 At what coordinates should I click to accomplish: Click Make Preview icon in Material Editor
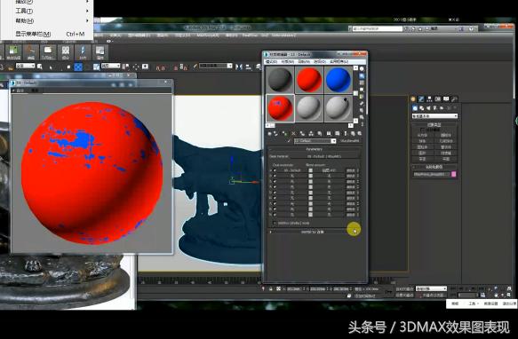[362, 104]
